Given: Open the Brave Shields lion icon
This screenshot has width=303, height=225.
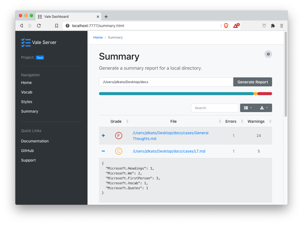Looking at the screenshot, I should coord(226,25).
